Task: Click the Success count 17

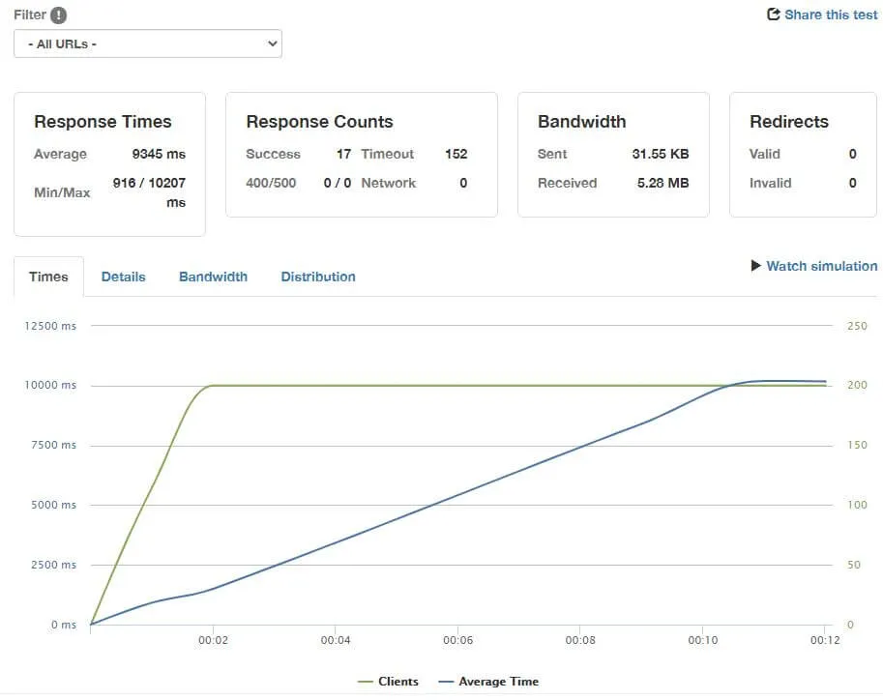Action: tap(343, 154)
